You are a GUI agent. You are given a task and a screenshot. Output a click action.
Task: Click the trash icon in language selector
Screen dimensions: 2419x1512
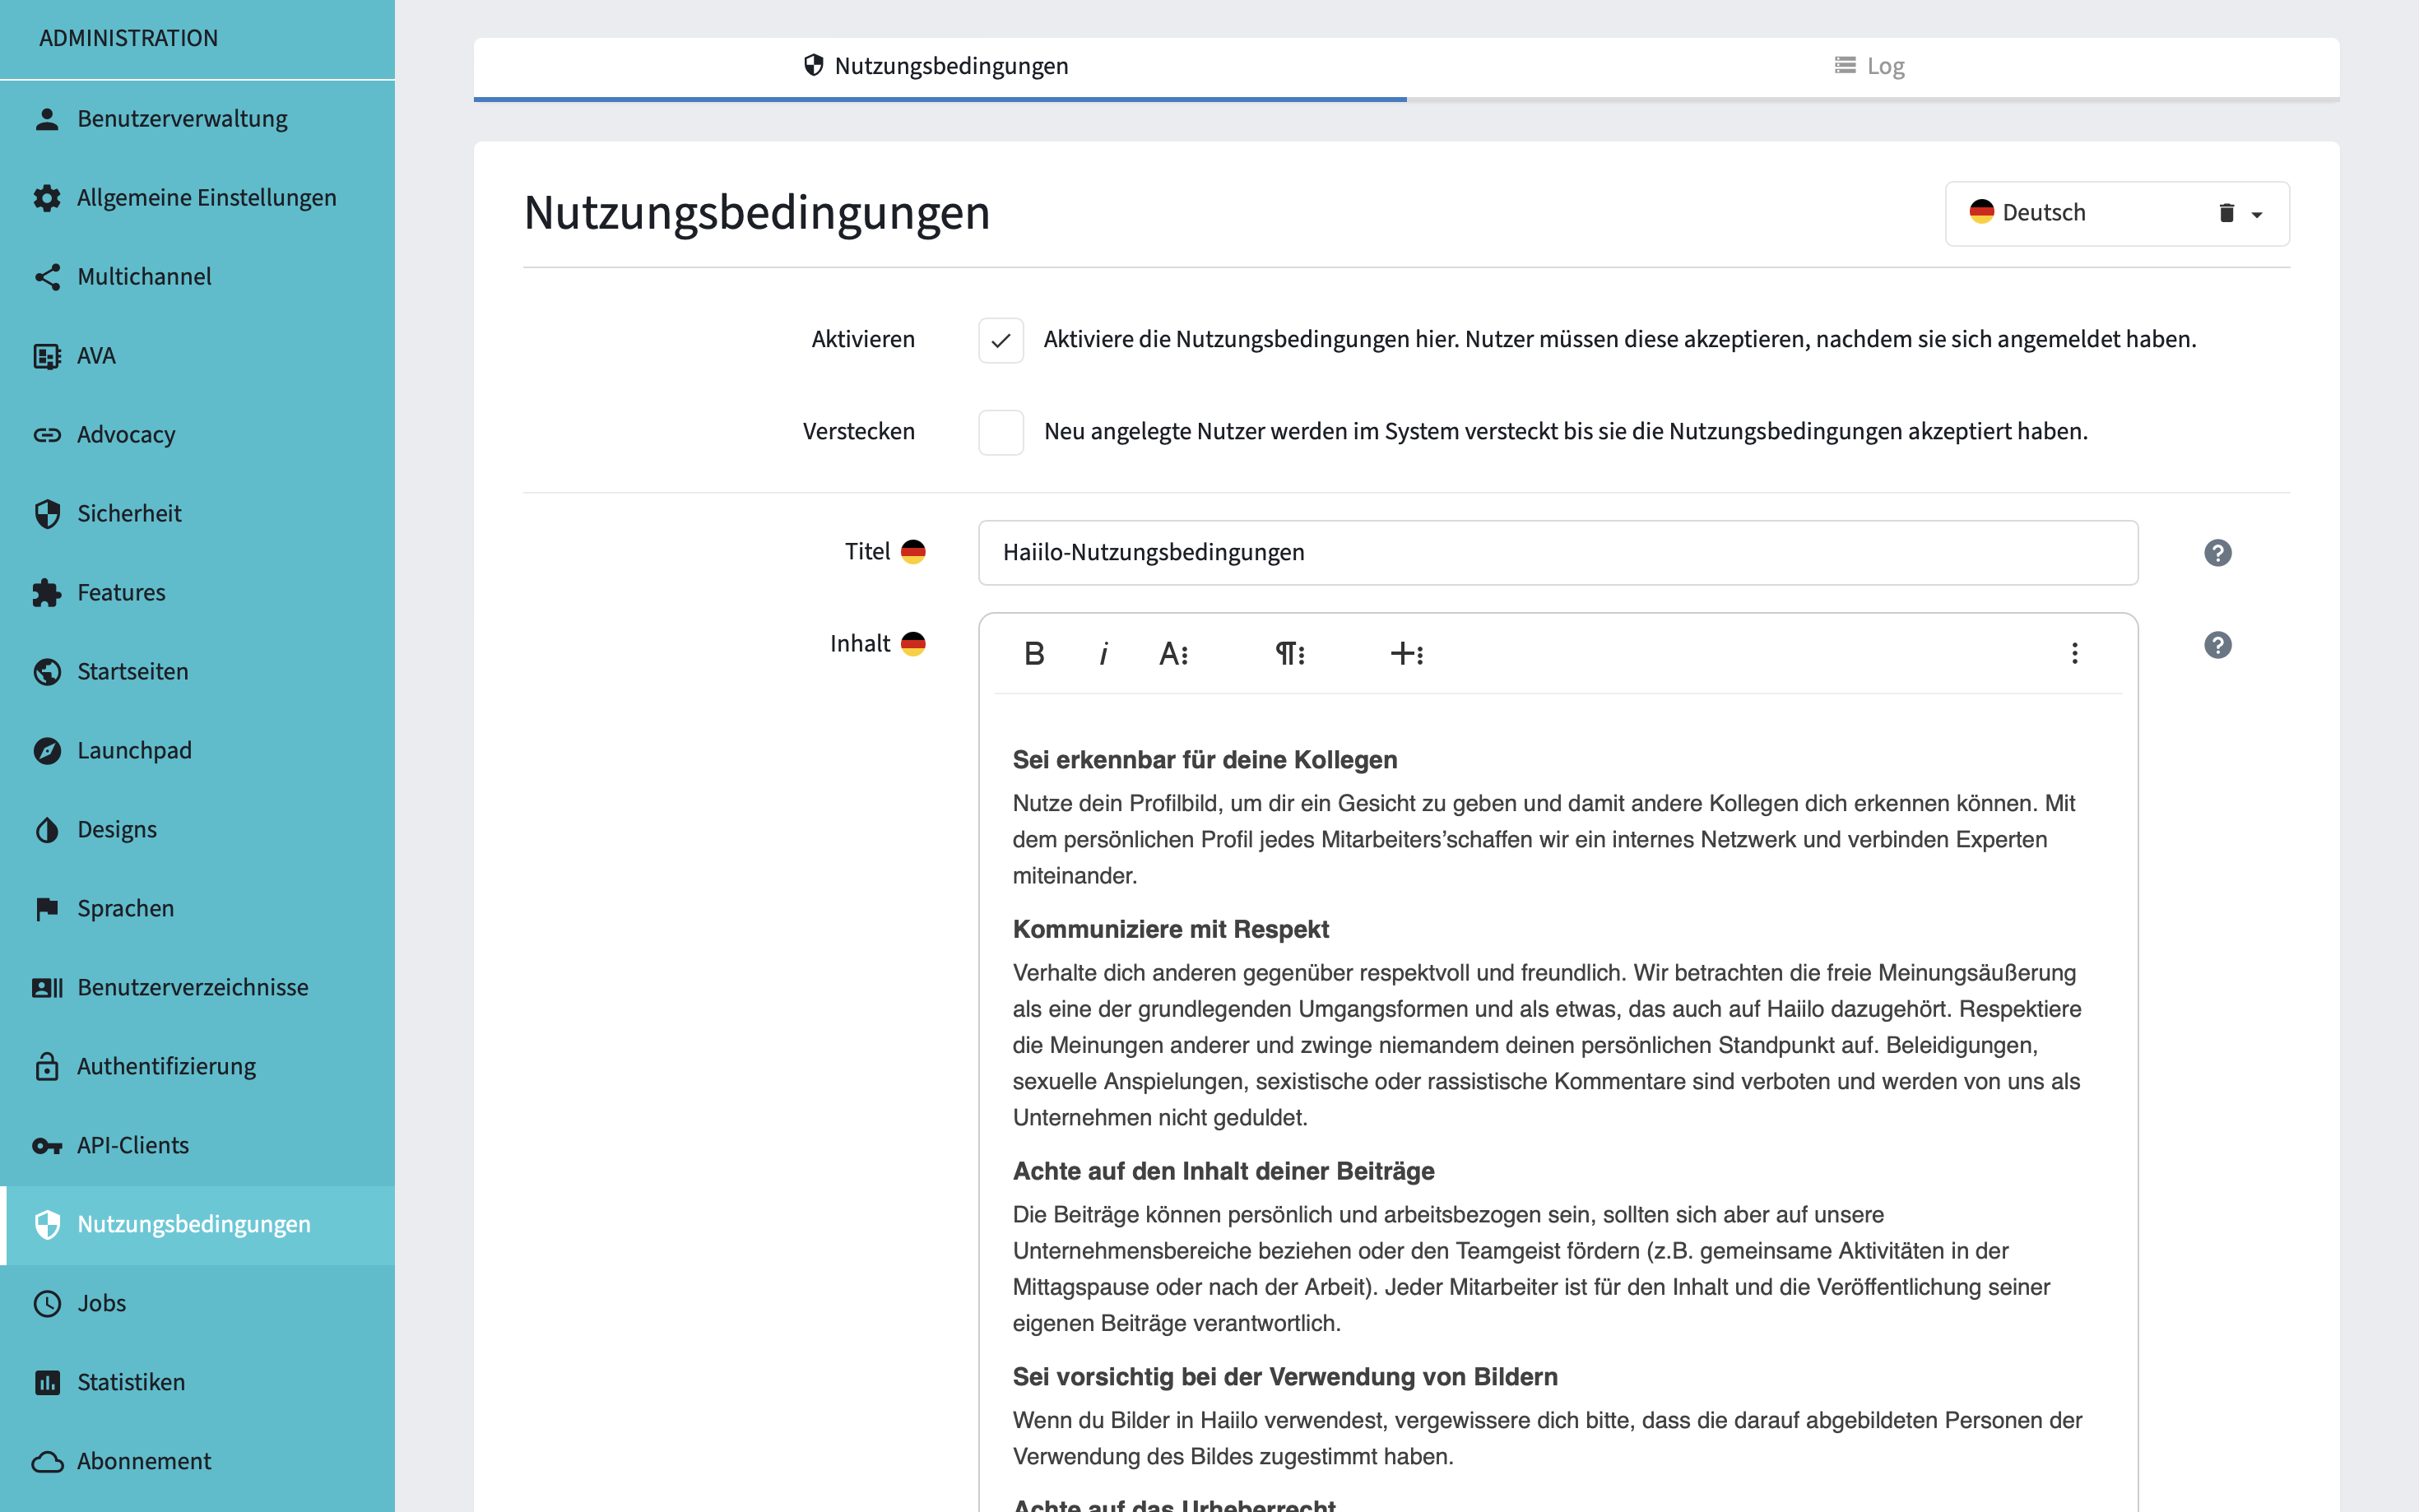[x=2226, y=213]
